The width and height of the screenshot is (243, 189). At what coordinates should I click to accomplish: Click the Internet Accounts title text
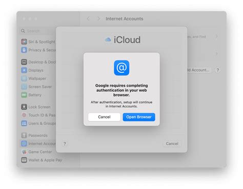pyautogui.click(x=125, y=19)
